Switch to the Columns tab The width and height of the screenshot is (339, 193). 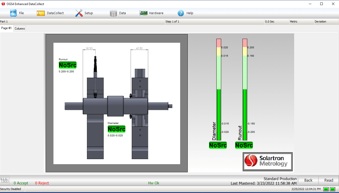click(20, 29)
